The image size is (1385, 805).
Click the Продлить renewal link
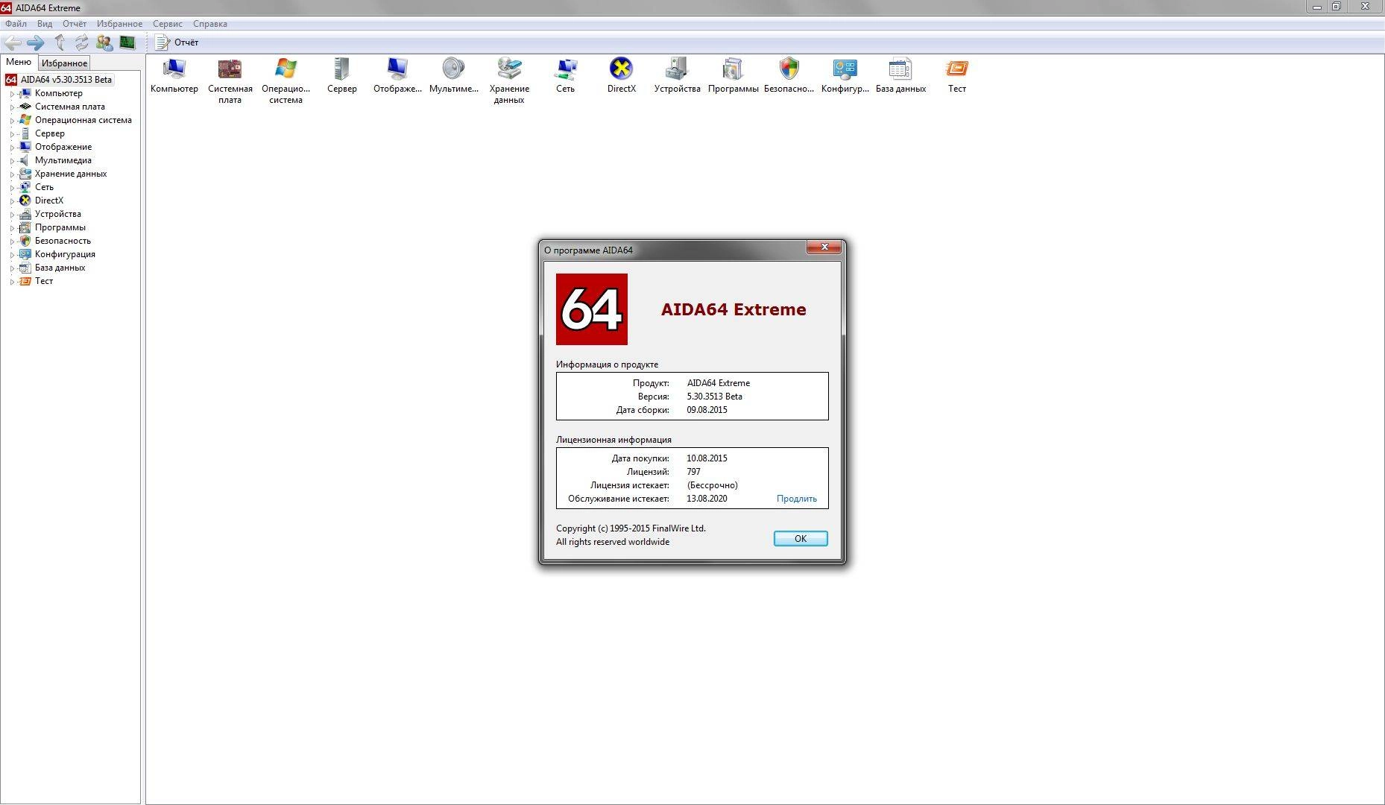[x=797, y=499]
